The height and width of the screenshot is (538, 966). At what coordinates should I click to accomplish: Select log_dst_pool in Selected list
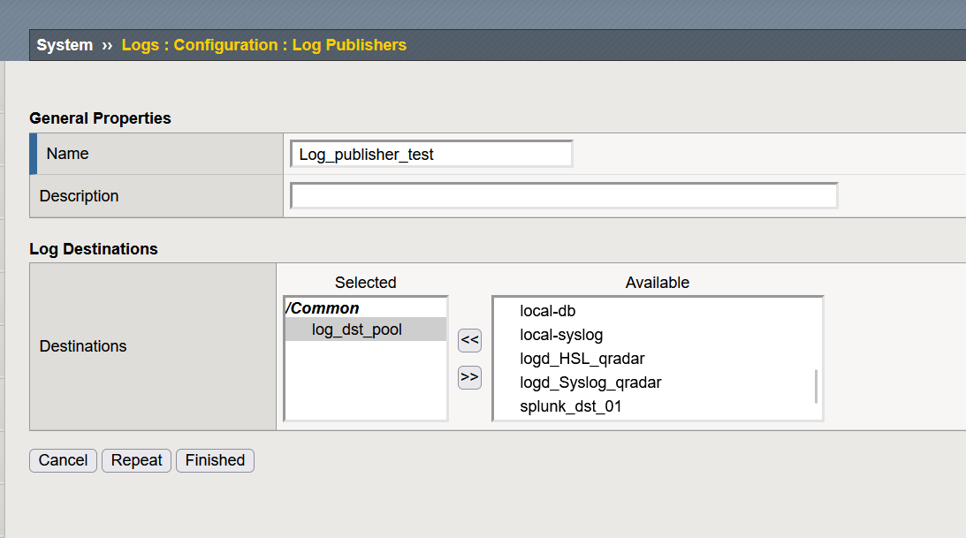365,330
